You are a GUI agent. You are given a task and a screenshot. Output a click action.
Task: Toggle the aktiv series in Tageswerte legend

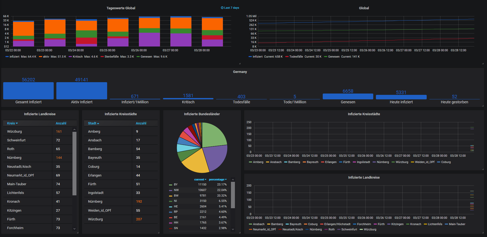pos(46,57)
